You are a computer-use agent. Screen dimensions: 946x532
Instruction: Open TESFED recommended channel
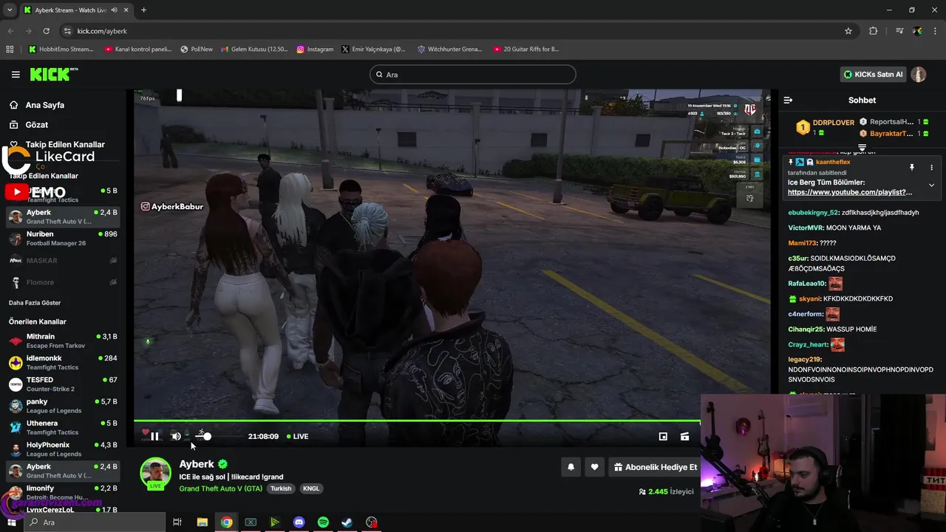63,384
